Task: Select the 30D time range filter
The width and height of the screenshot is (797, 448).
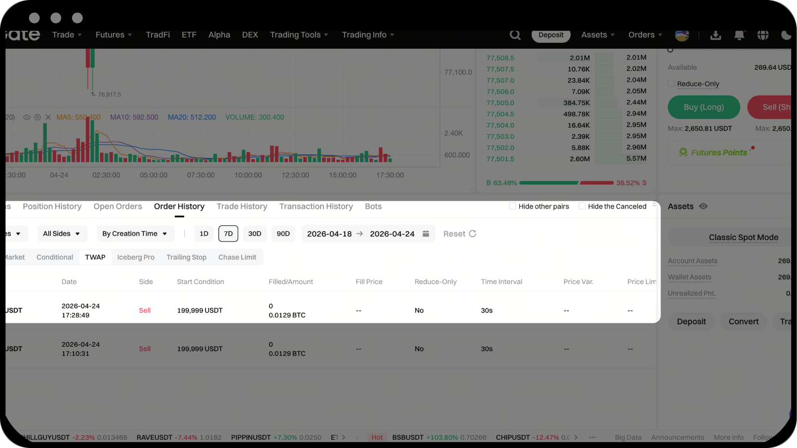Action: [x=255, y=234]
